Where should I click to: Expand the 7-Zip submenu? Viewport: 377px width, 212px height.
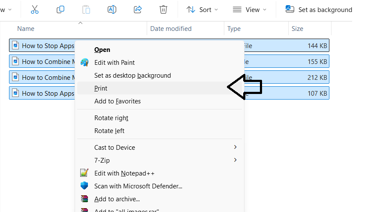pyautogui.click(x=160, y=160)
